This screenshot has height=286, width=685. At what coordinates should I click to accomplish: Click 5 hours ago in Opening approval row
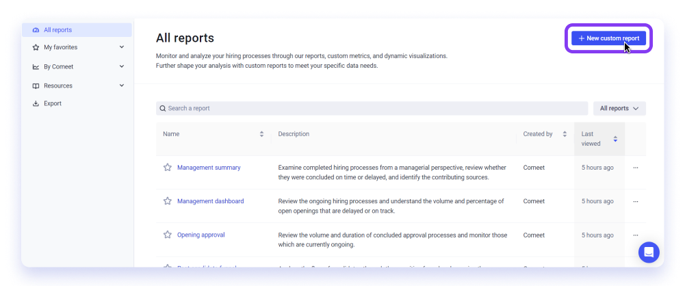point(597,235)
